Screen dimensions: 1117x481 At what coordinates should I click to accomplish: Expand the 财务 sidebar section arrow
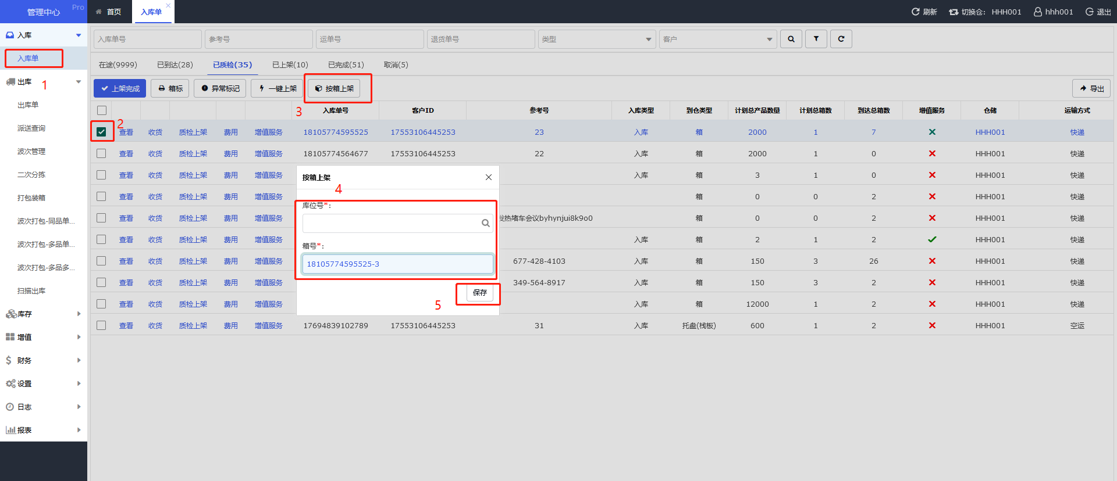coord(79,360)
